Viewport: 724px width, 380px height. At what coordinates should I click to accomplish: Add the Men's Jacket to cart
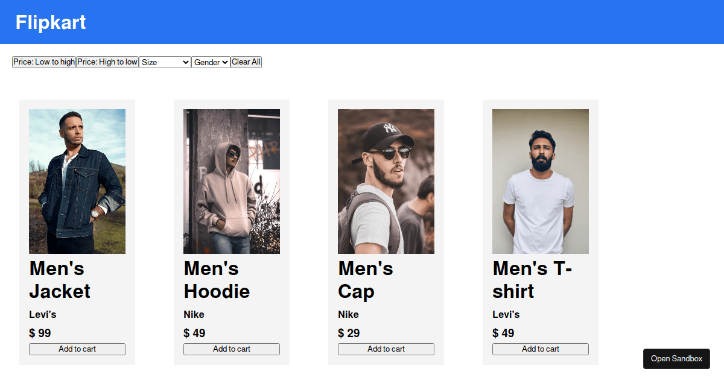tap(77, 349)
